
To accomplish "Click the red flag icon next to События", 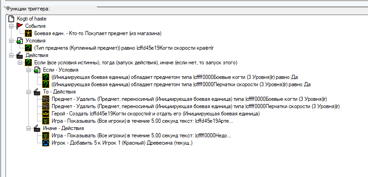I will pos(20,26).
